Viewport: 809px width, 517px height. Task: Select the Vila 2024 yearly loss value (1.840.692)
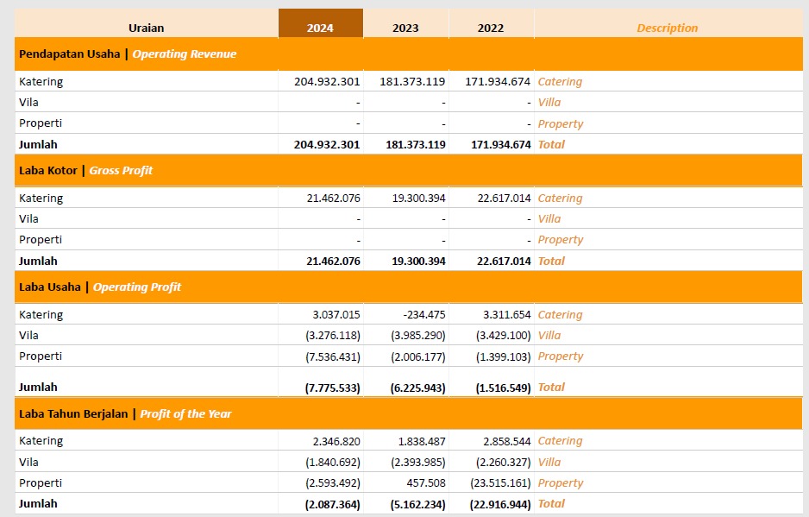tap(333, 462)
